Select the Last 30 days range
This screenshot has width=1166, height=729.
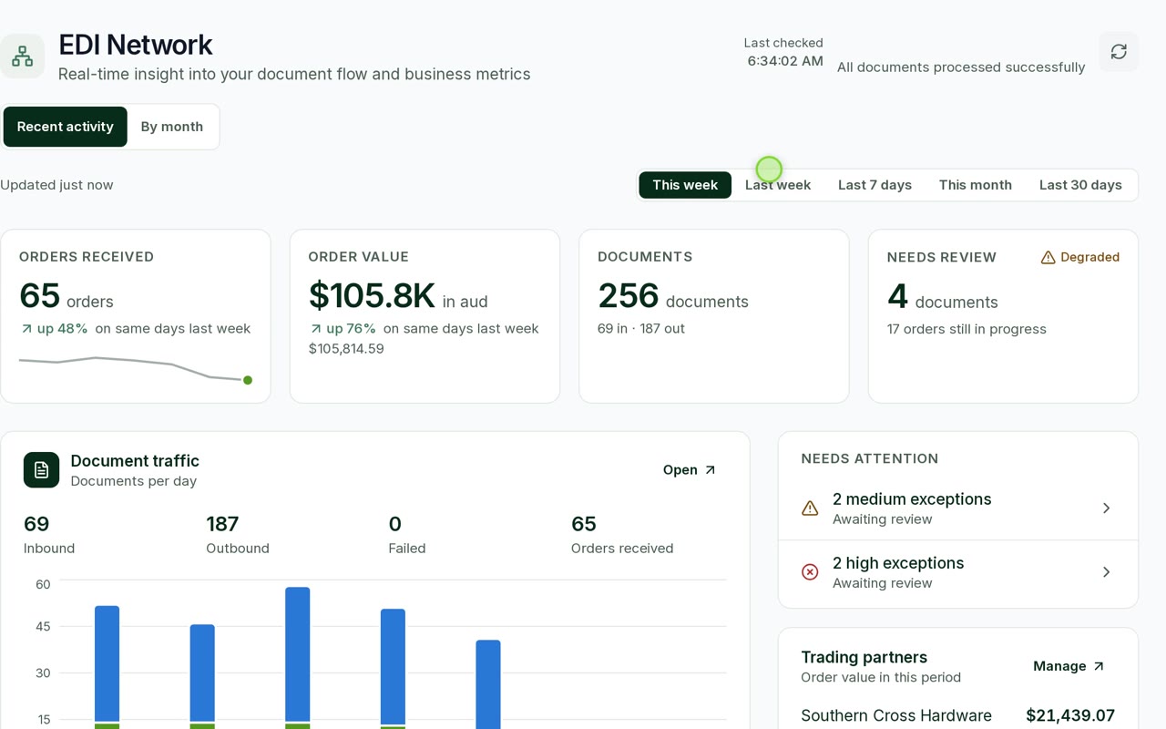[1080, 185]
